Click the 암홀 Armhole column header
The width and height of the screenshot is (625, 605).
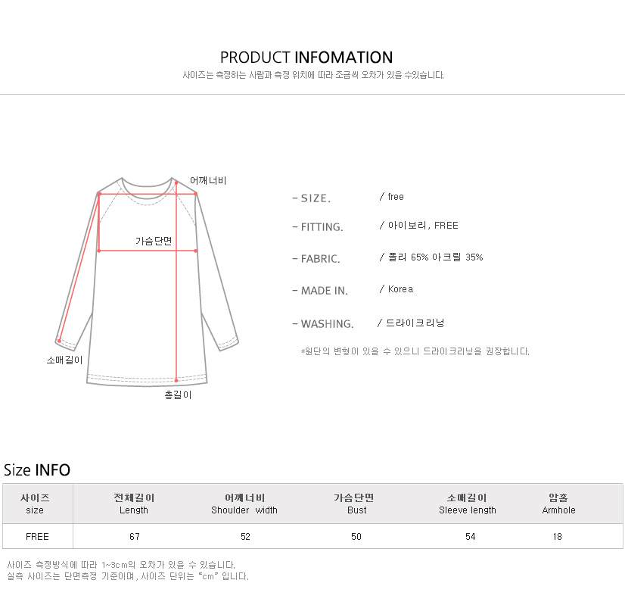click(x=558, y=504)
